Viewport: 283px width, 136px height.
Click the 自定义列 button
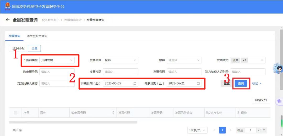261,100
